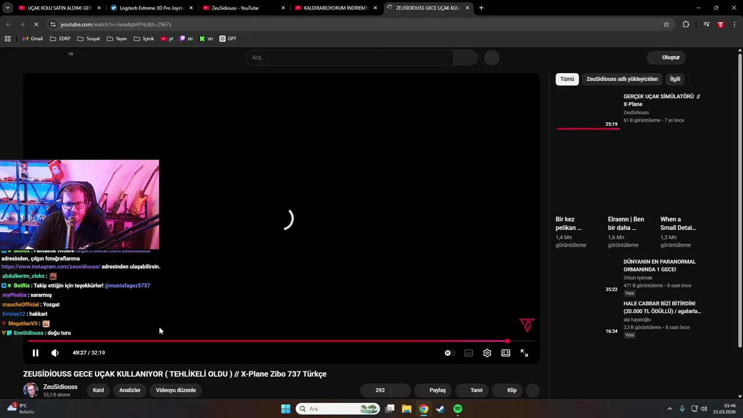743x418 pixels.
Task: Switch to Logitech Extreme 3D Pro tab
Action: click(x=152, y=8)
